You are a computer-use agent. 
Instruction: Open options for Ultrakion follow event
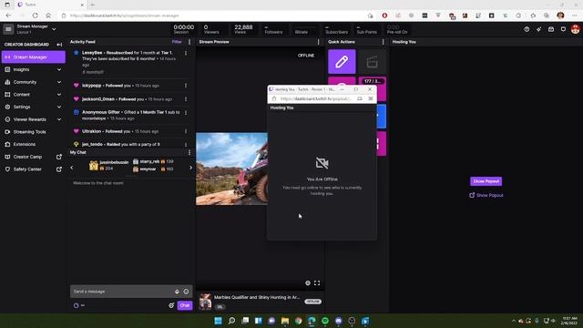[x=186, y=131]
